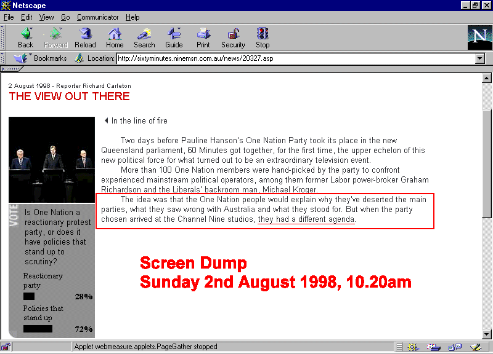493x354 pixels.
Task: Minimize the Netscape window
Action: (465, 6)
